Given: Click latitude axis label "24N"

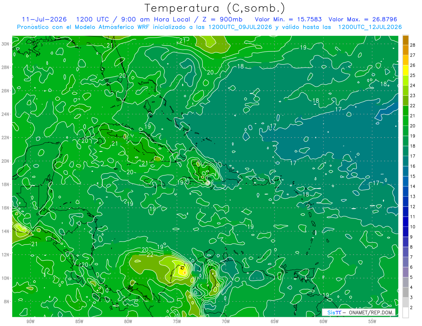Looking at the screenshot, I should coord(5,114).
